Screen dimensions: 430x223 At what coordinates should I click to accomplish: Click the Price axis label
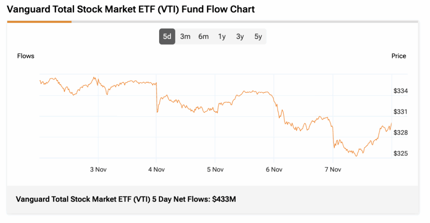tap(399, 56)
